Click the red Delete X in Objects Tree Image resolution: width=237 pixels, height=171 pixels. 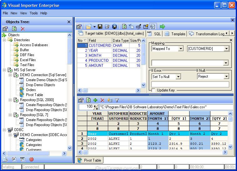23,29
